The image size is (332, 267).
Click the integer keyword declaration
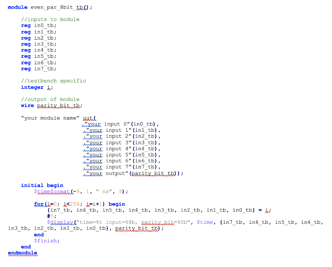pos(32,87)
